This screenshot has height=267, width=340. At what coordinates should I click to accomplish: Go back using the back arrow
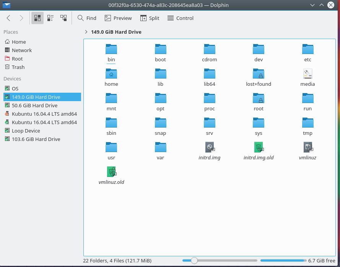[8, 18]
